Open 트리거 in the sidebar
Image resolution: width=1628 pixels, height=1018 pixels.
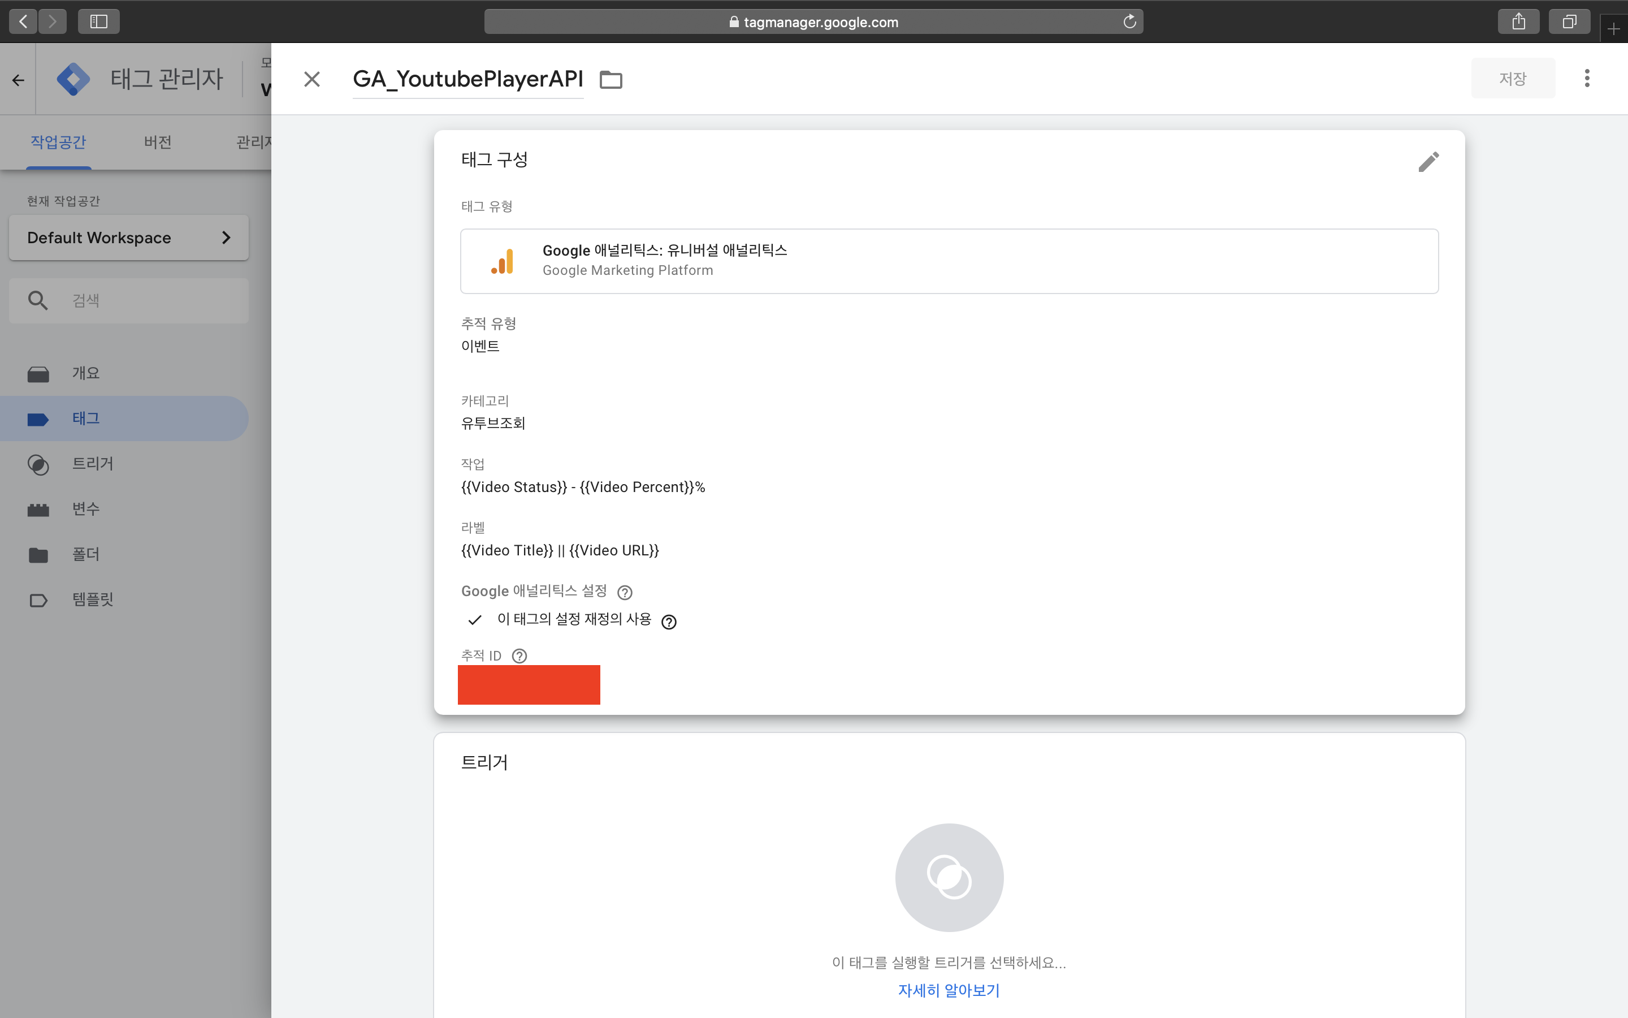point(124,463)
